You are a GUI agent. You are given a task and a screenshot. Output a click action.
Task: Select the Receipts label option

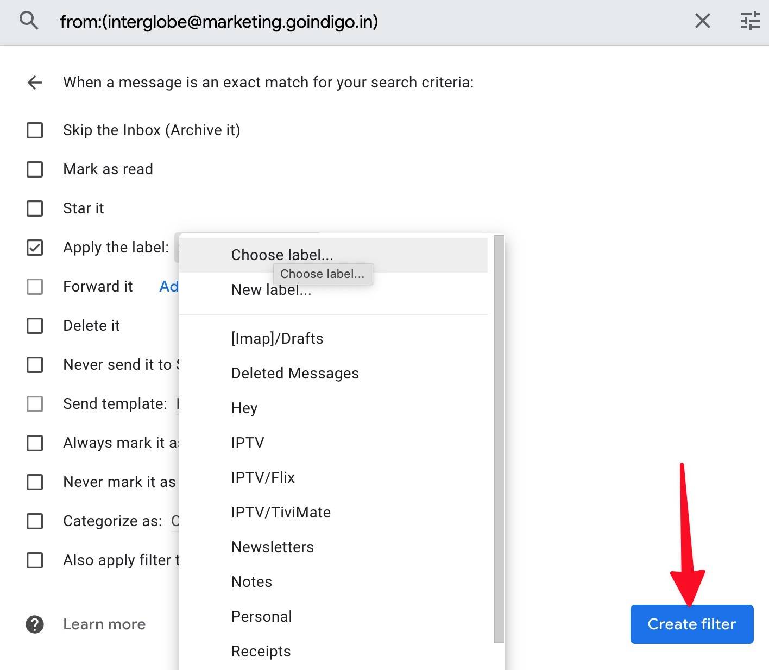[x=261, y=652]
